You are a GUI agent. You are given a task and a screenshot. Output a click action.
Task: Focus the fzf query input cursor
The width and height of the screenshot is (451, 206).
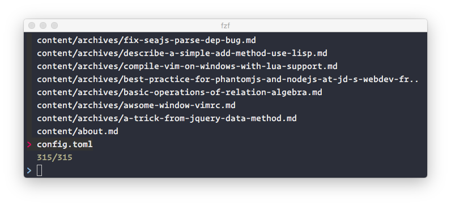tap(40, 170)
